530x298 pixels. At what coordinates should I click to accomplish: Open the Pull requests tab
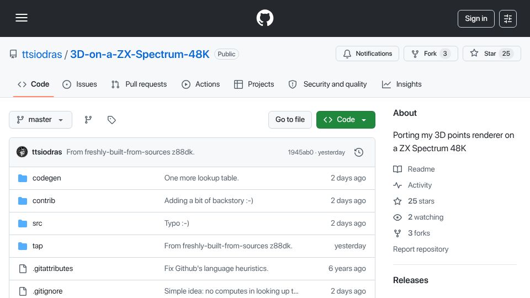coord(139,84)
